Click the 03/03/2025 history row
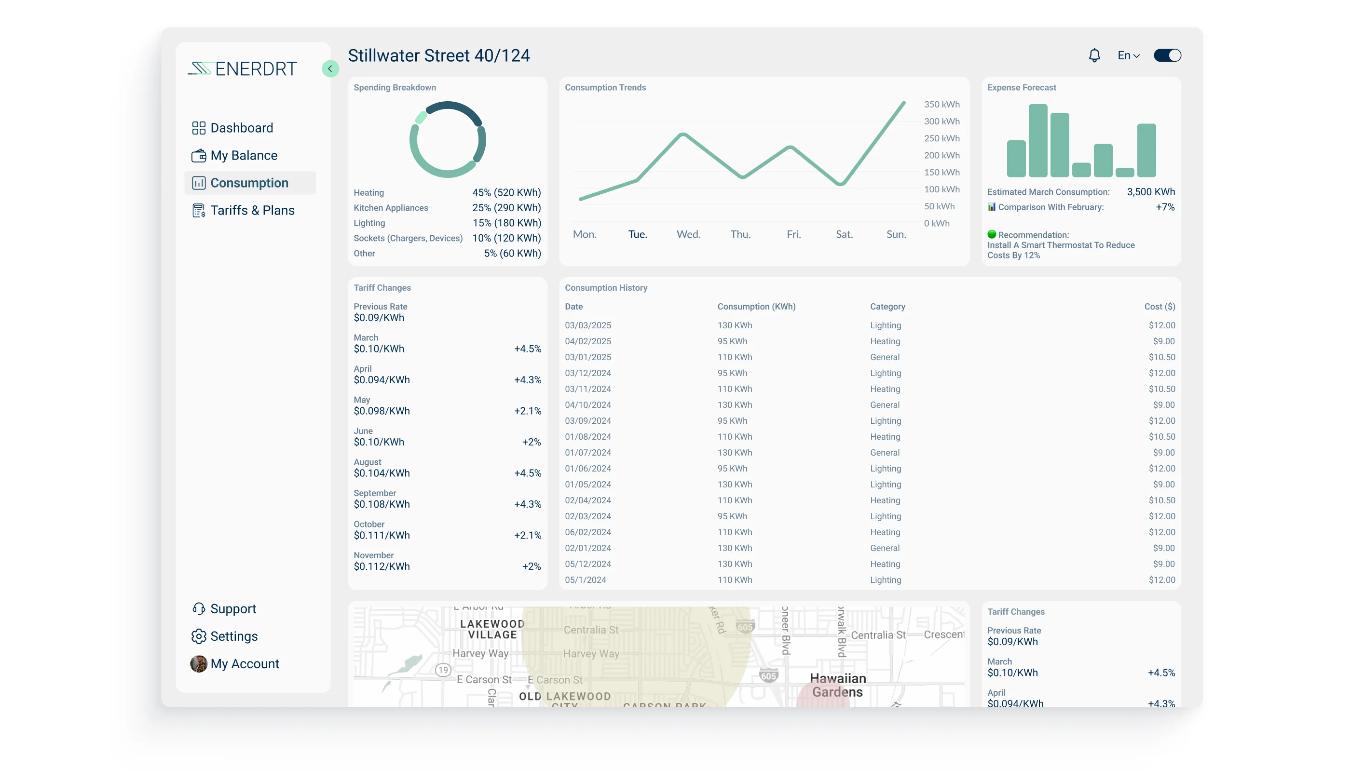 click(869, 325)
